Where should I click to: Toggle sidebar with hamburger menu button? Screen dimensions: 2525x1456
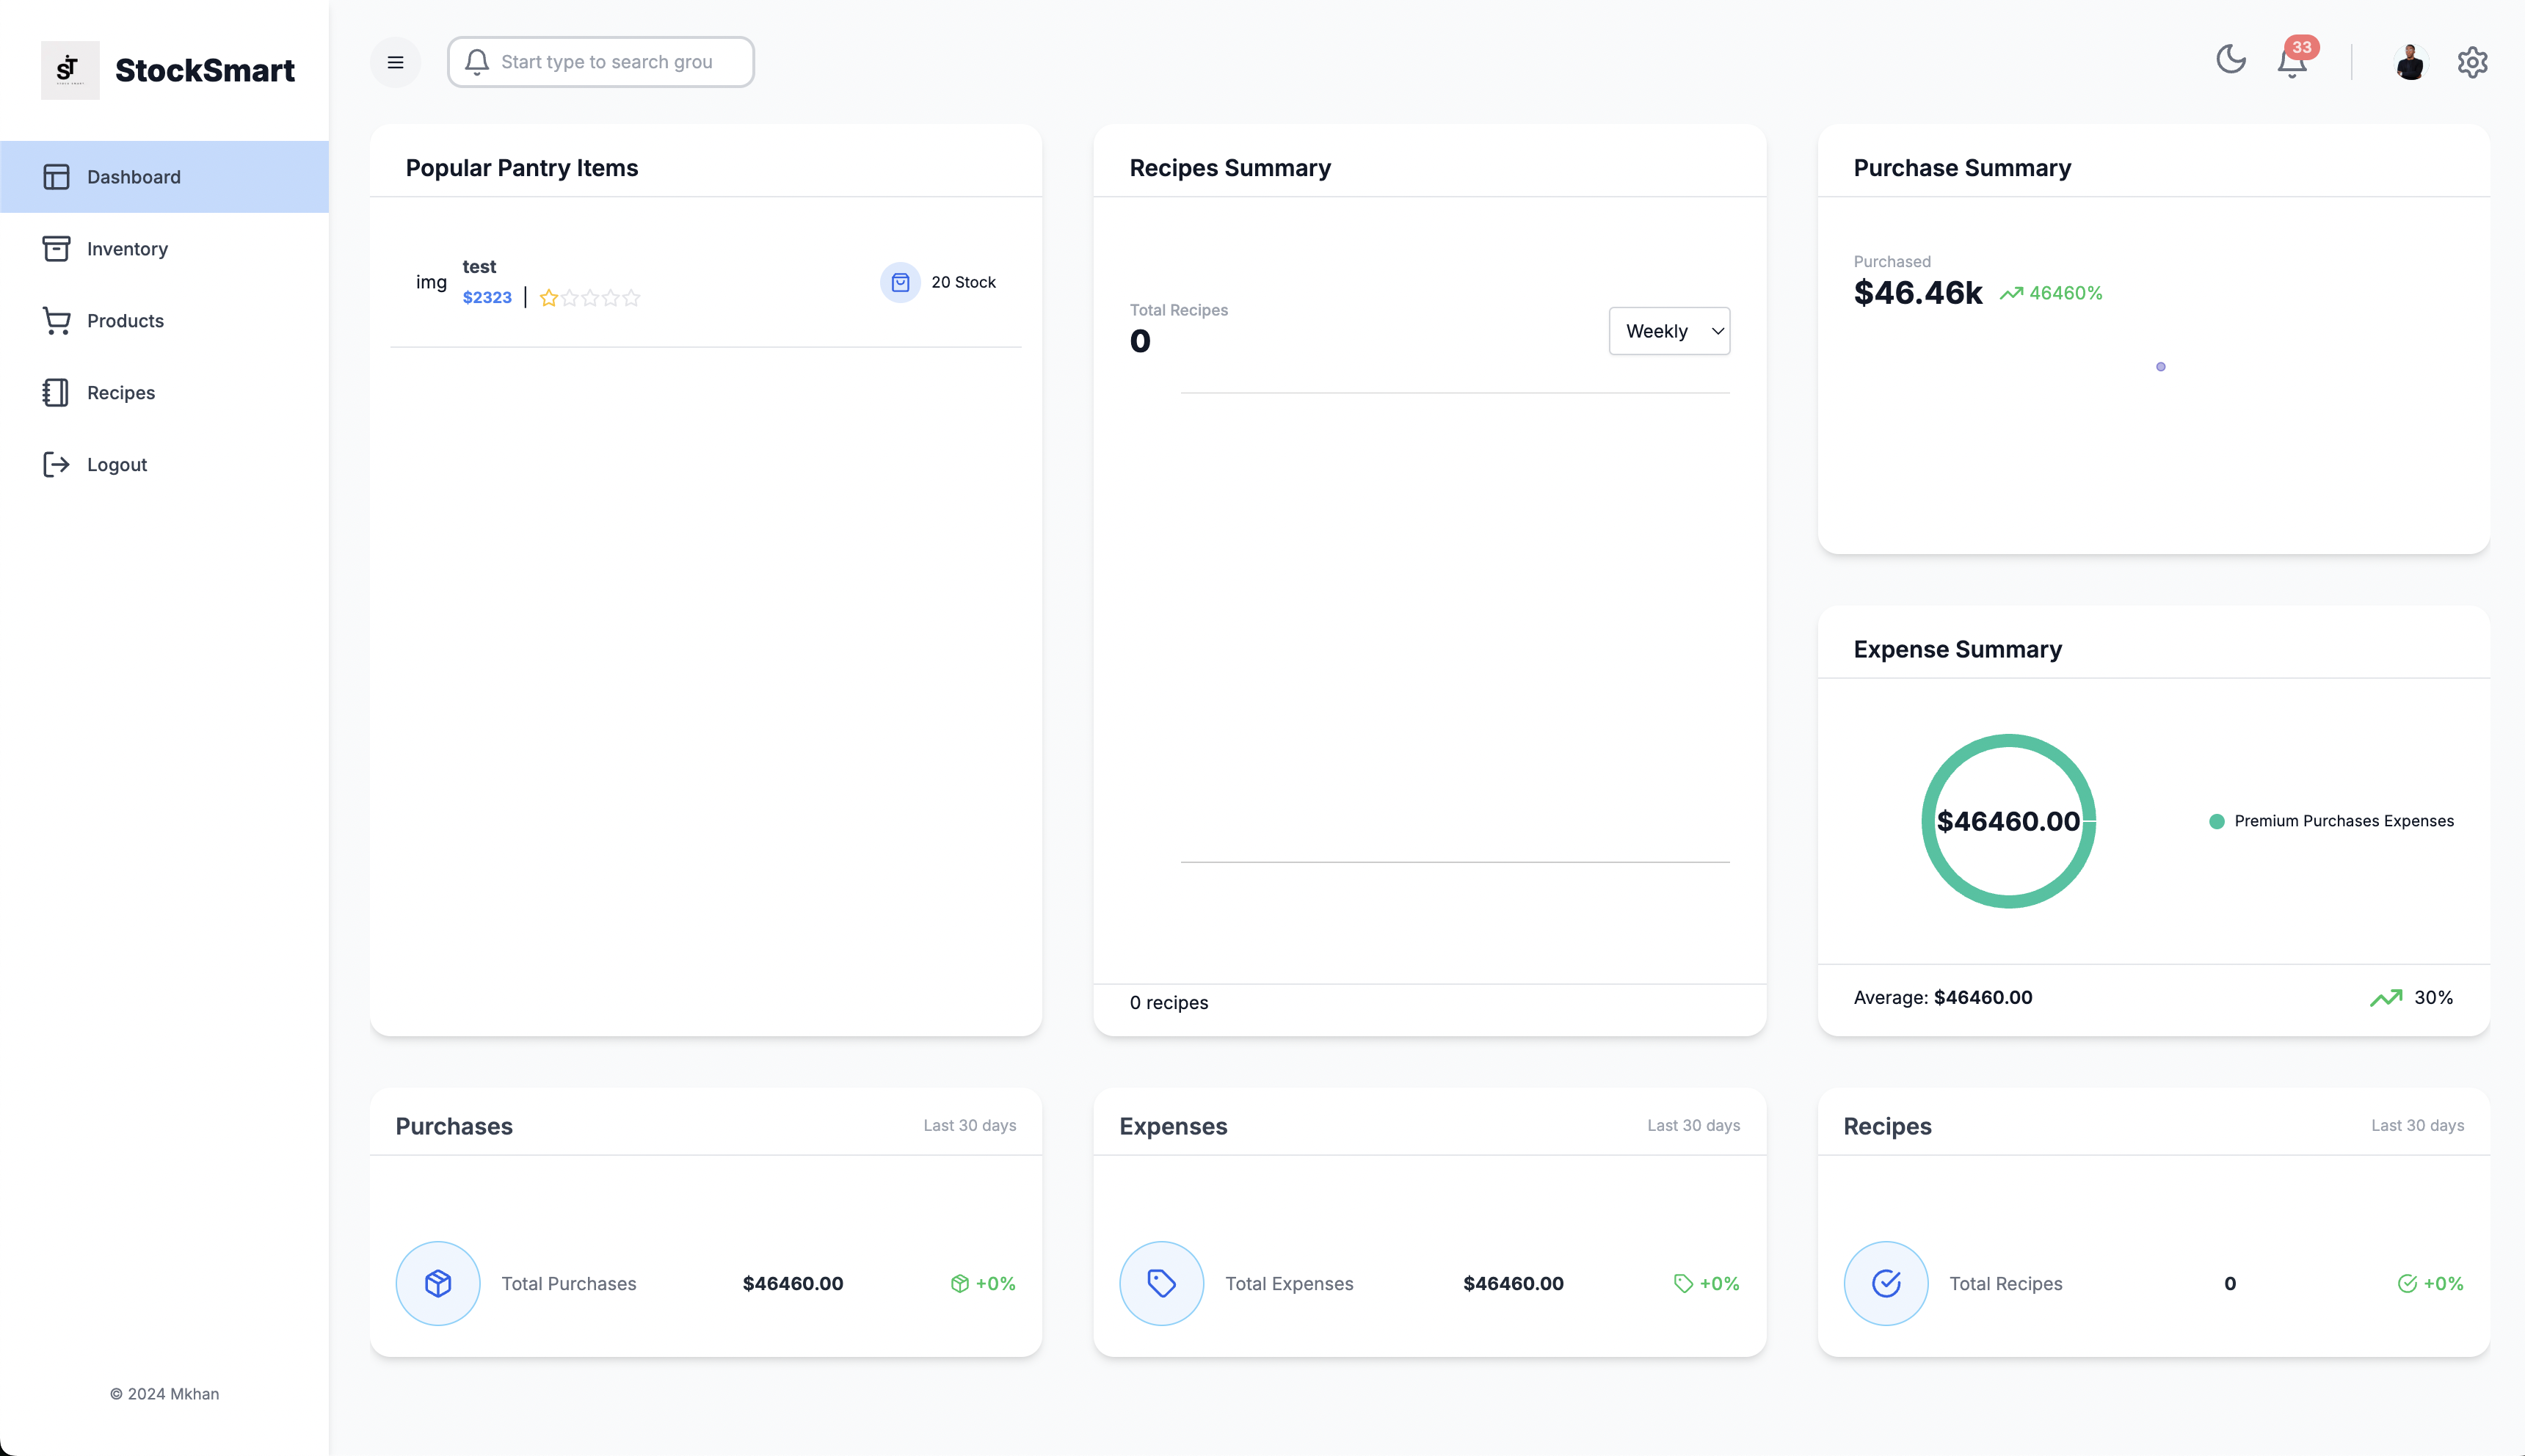(395, 62)
